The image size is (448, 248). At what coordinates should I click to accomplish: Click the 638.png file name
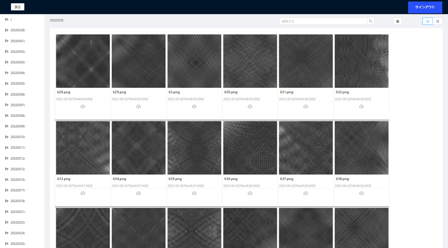coord(342,179)
